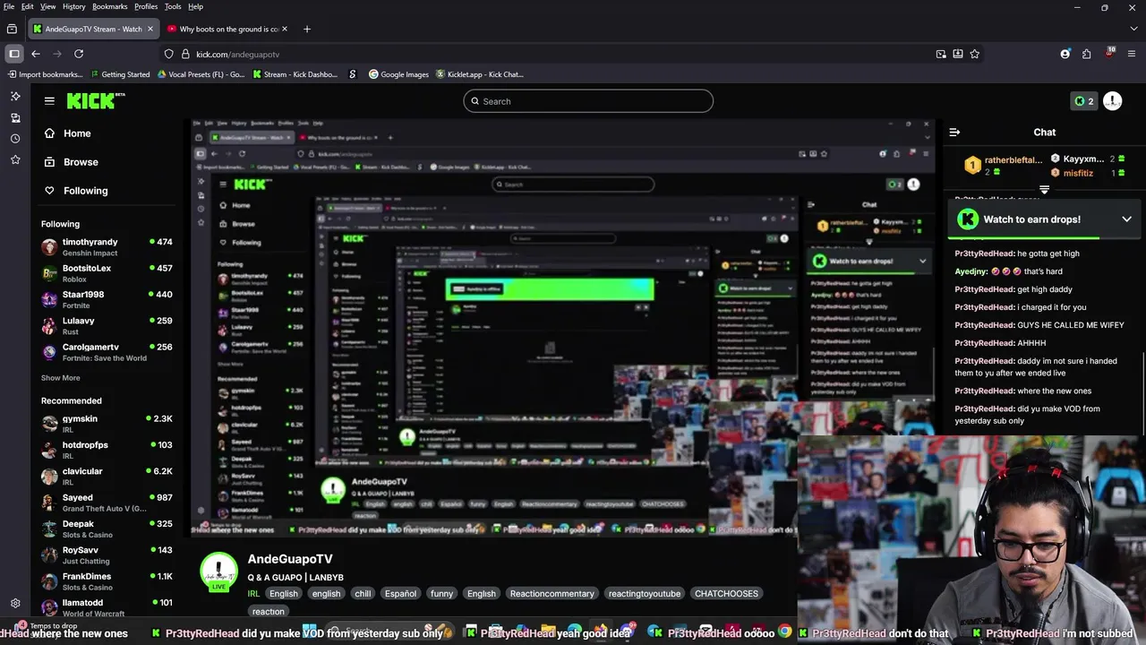The image size is (1146, 645).
Task: Click the Kick logo
Action: [95, 100]
